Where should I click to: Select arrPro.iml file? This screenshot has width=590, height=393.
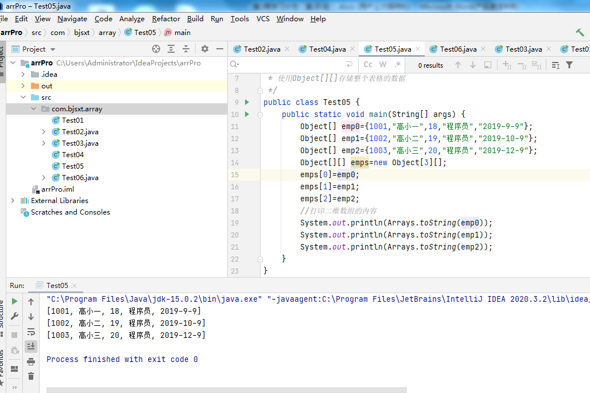(x=57, y=189)
